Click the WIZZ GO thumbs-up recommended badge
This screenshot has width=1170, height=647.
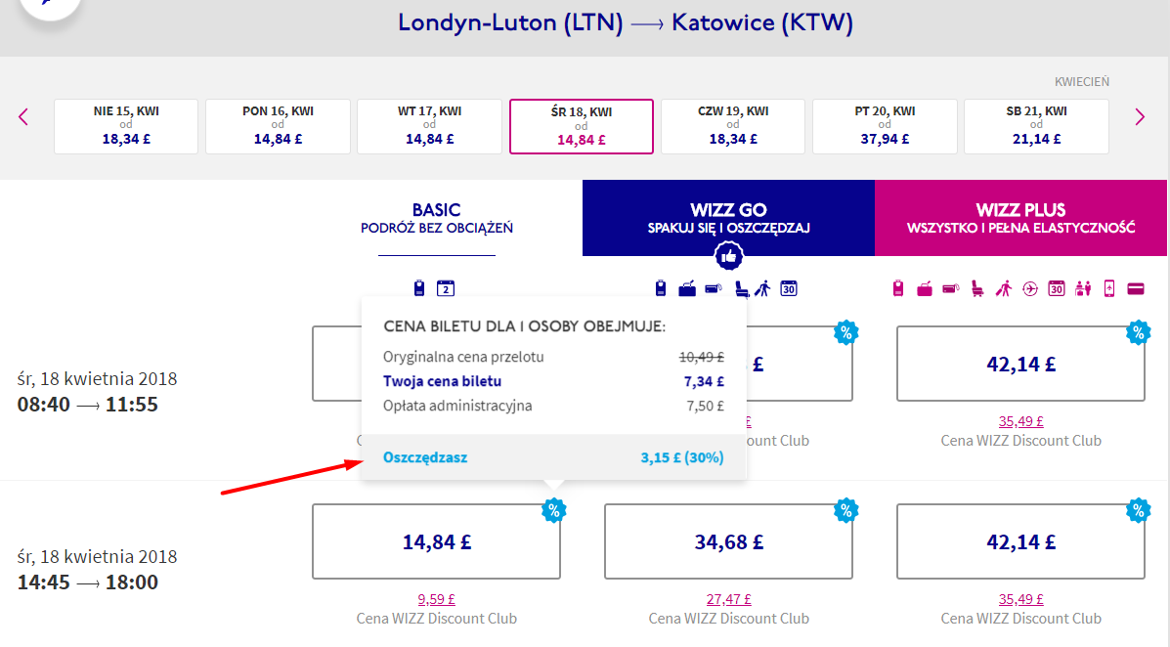728,257
